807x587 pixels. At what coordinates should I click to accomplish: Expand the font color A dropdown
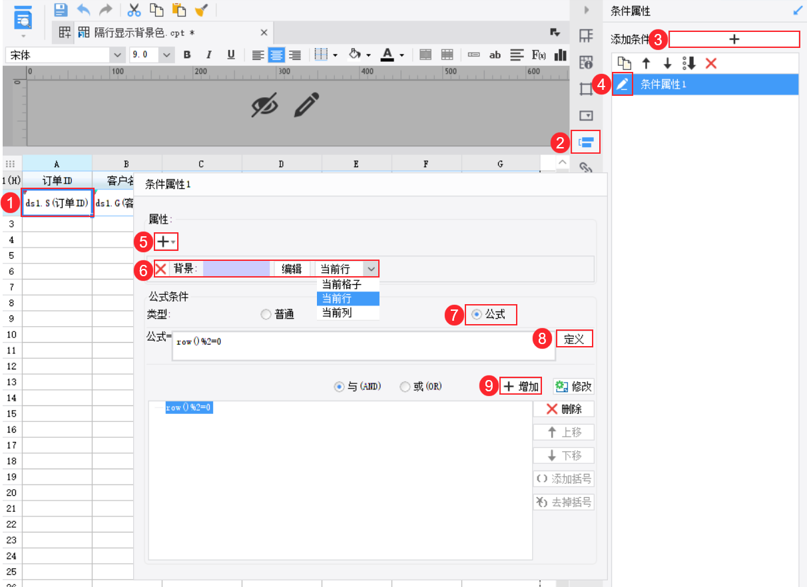pyautogui.click(x=402, y=55)
